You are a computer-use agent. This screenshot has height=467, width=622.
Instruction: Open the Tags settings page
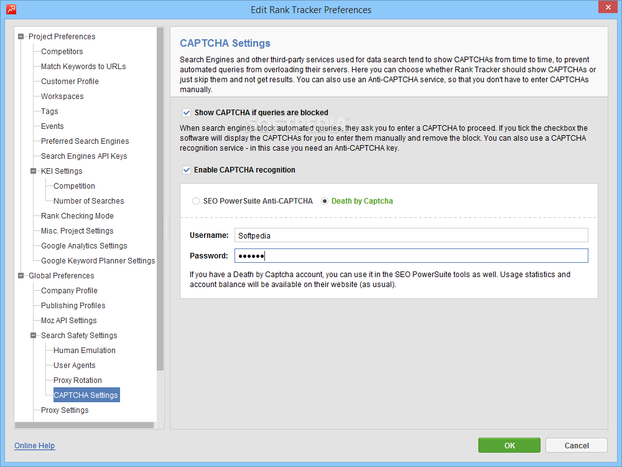point(50,111)
